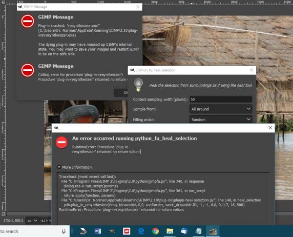Open the red AG app in taskbar

tap(126, 231)
